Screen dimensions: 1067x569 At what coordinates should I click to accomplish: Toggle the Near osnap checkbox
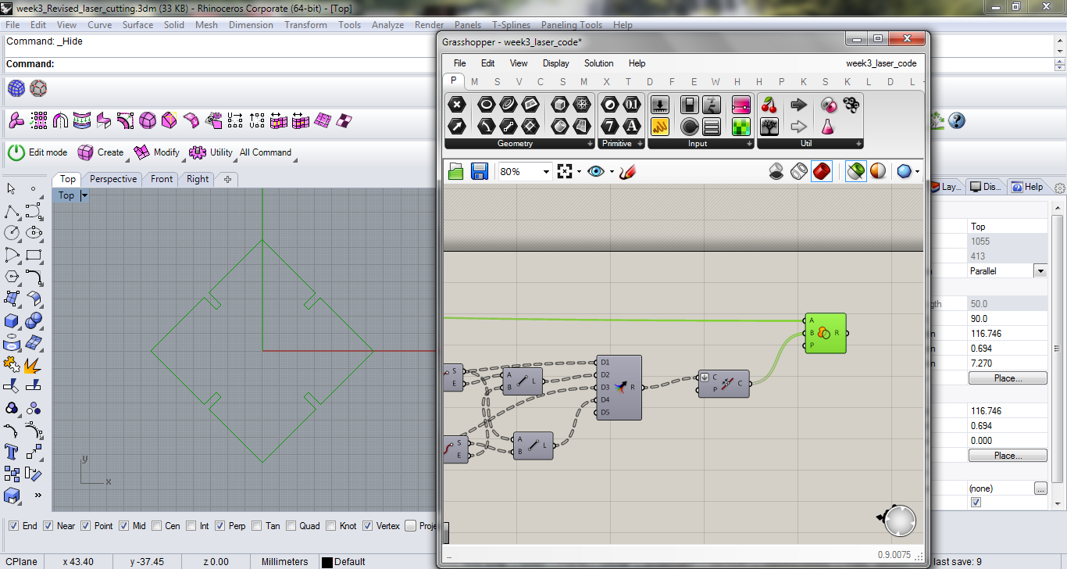(x=48, y=526)
